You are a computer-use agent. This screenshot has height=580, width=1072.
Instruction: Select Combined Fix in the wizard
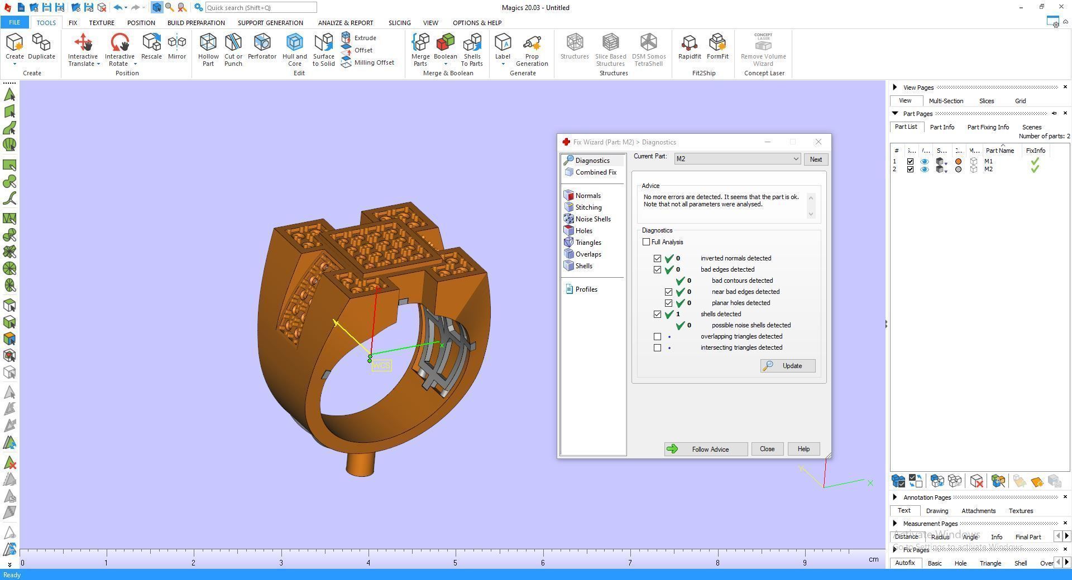(591, 172)
